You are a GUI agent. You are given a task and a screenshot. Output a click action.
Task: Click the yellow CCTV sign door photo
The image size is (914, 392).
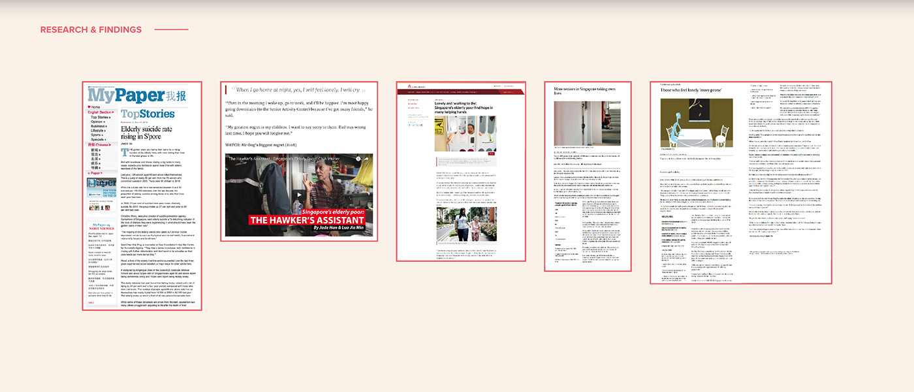pyautogui.click(x=465, y=133)
